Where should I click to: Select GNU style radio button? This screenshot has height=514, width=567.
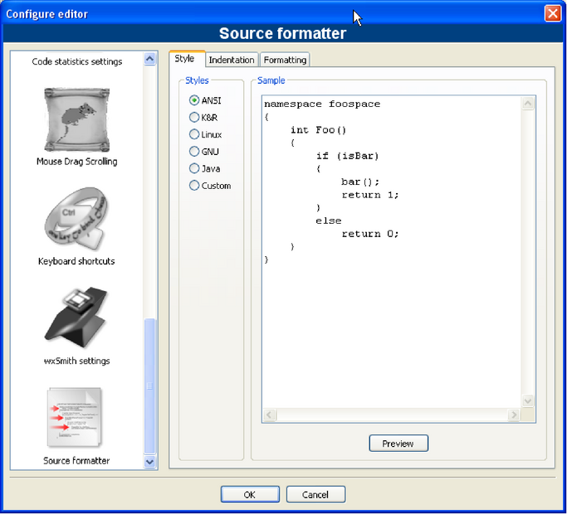(x=194, y=151)
